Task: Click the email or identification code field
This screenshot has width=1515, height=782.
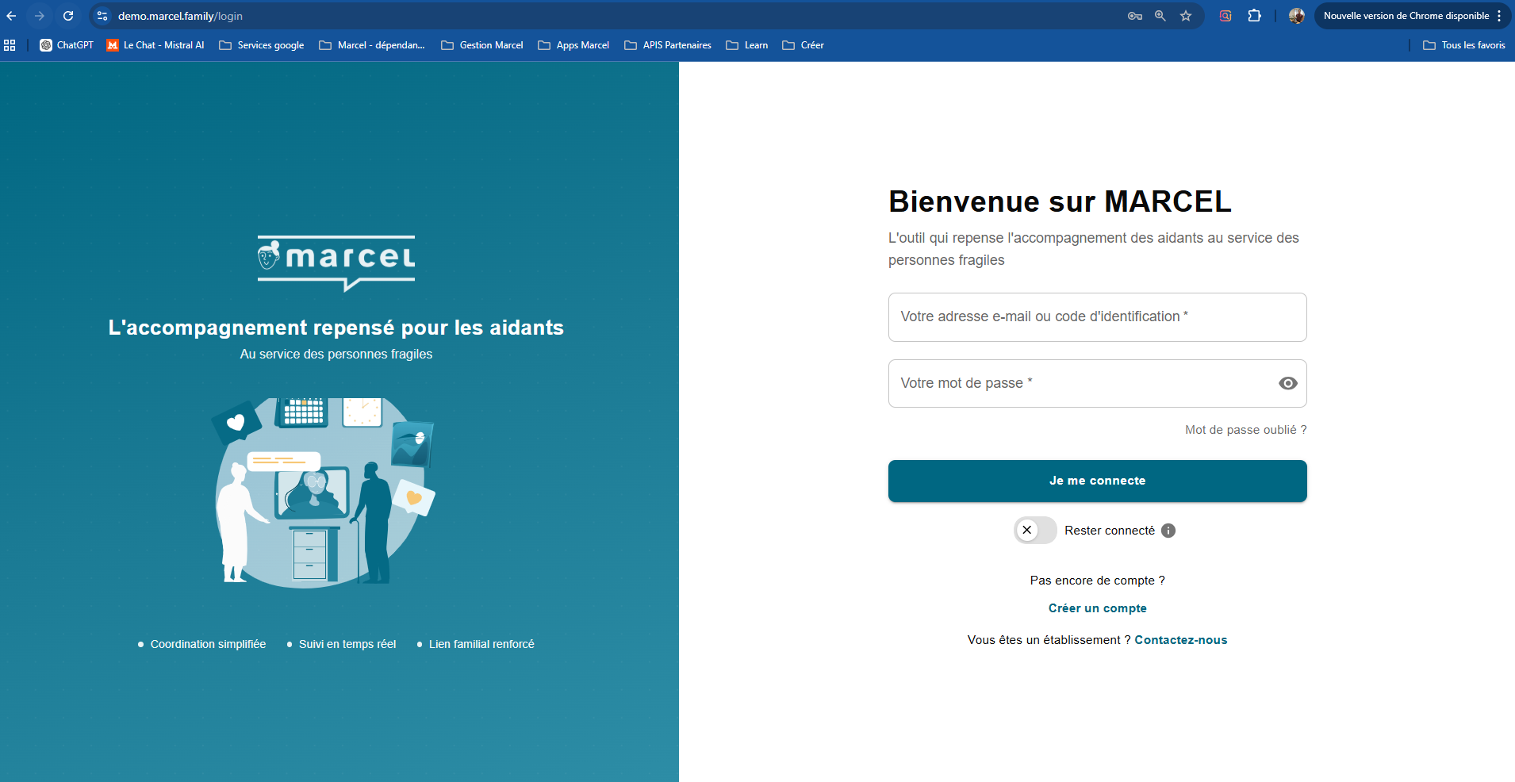Action: (1097, 316)
